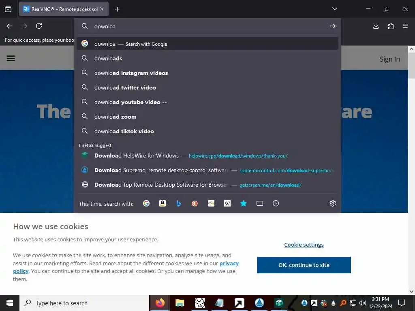Open File Explorer from the taskbar

tap(180, 303)
